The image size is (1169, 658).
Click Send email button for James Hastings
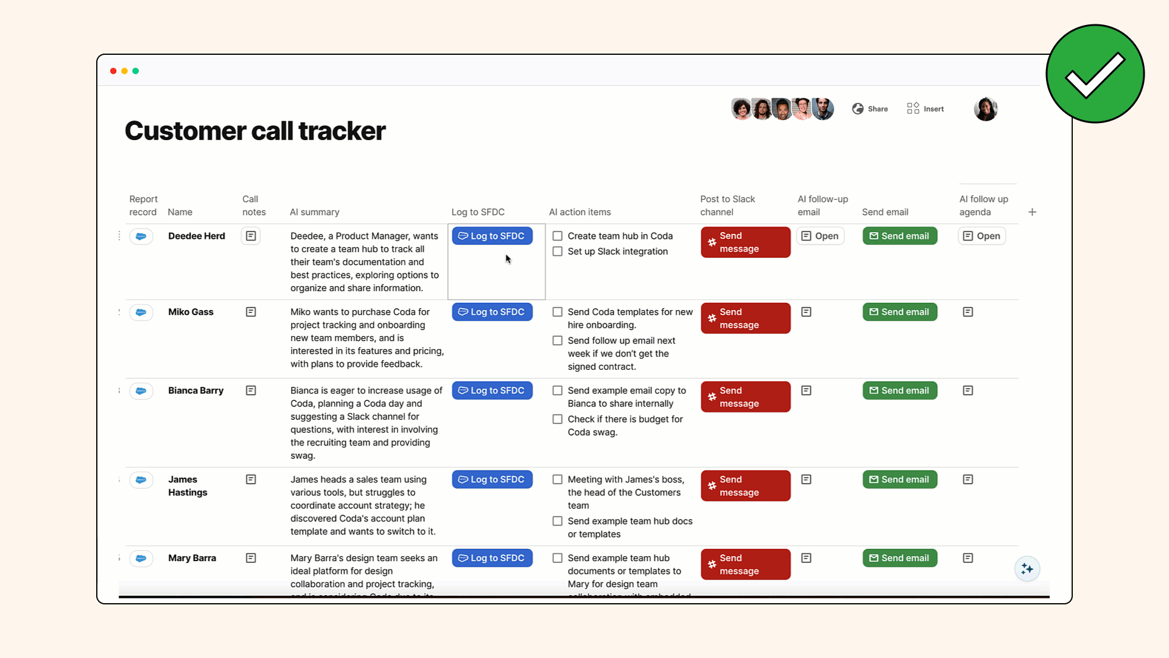[899, 479]
